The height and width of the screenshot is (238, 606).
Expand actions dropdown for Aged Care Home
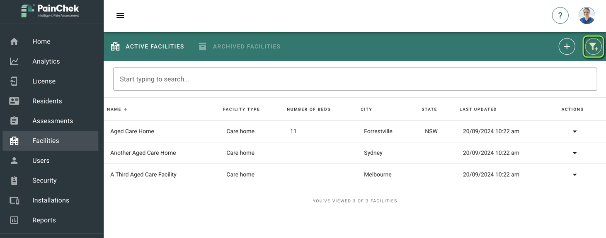(574, 132)
